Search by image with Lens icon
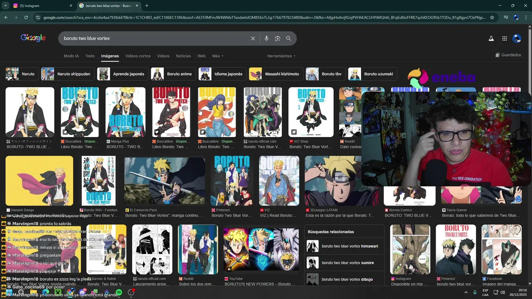Screen dimensions: 532x299 click(277, 38)
